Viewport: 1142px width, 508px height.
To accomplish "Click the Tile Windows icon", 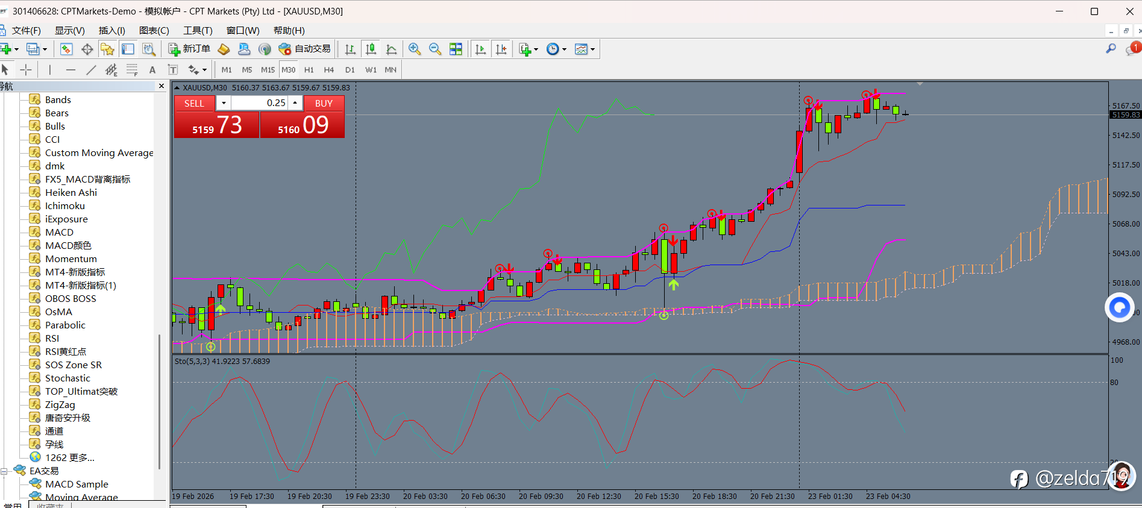I will click(456, 49).
